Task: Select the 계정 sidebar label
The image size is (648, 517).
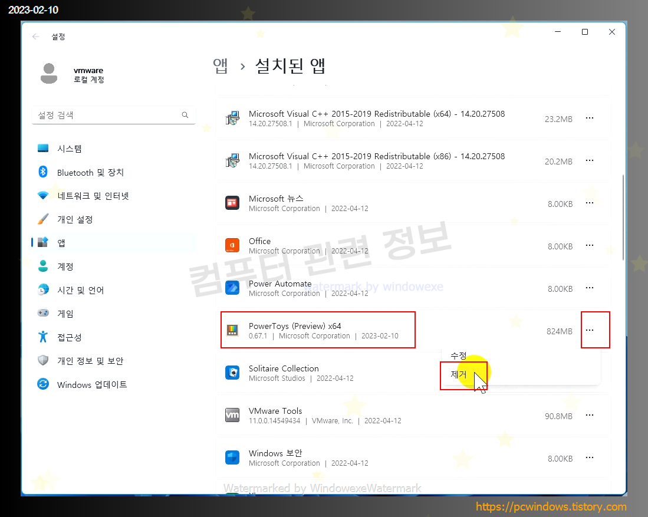Action: coord(65,266)
